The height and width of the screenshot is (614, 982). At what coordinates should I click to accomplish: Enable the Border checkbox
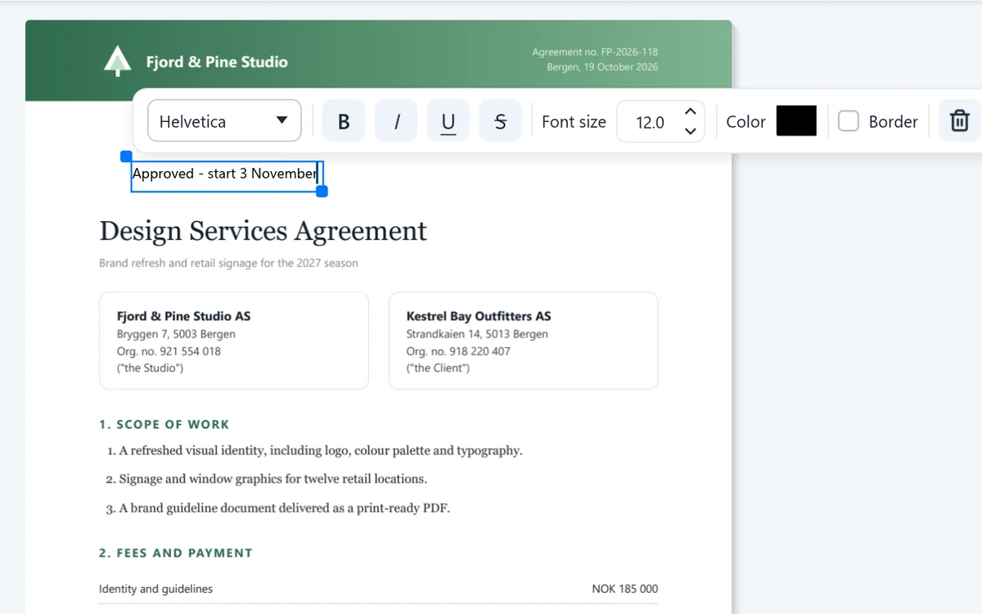tap(849, 121)
